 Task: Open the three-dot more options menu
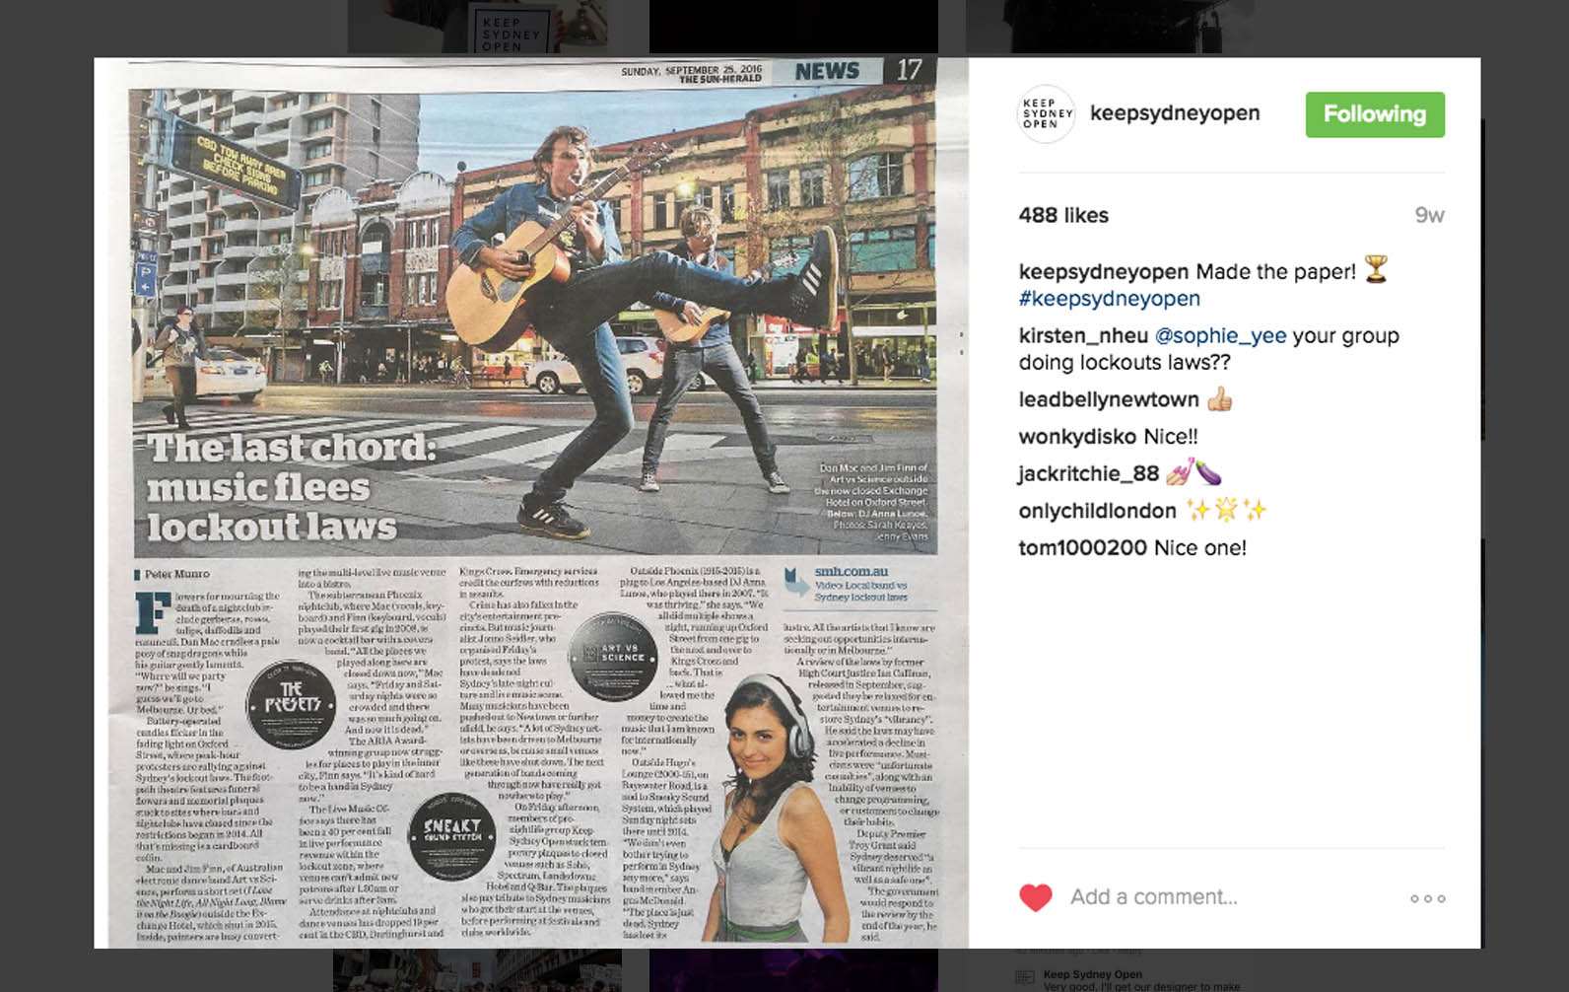[1427, 898]
